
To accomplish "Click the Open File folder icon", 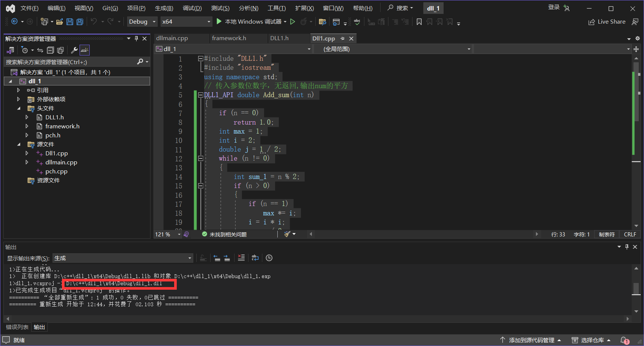I will [59, 22].
